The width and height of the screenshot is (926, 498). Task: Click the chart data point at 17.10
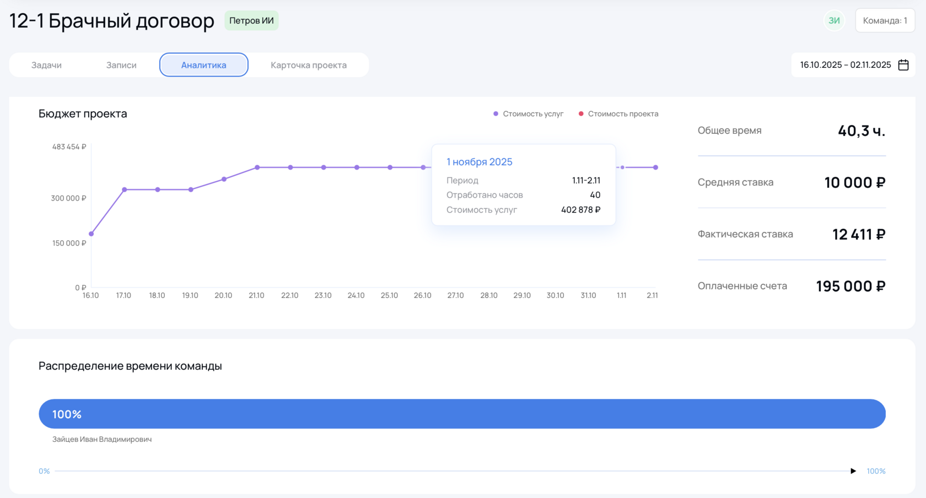click(125, 190)
